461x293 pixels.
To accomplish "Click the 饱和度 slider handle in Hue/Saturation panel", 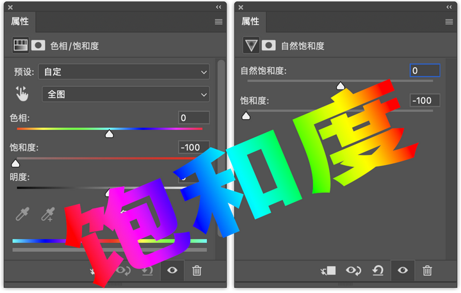I will [x=15, y=163].
